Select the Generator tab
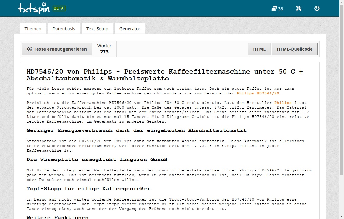The image size is (344, 219). coord(130,28)
